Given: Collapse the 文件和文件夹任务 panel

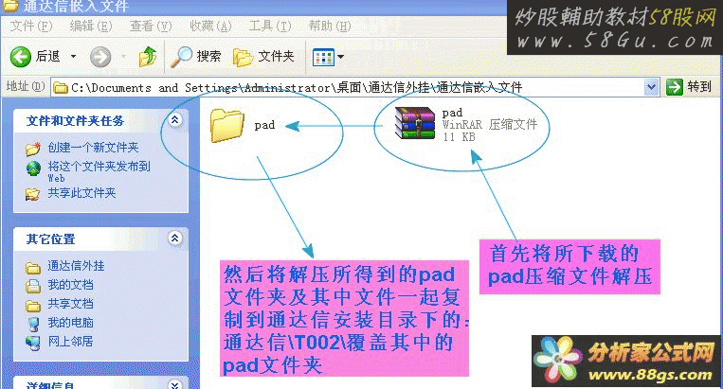Looking at the screenshot, I should [174, 120].
